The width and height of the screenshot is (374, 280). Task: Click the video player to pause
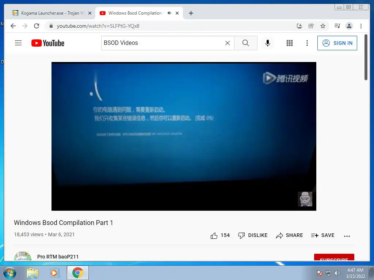click(x=184, y=136)
